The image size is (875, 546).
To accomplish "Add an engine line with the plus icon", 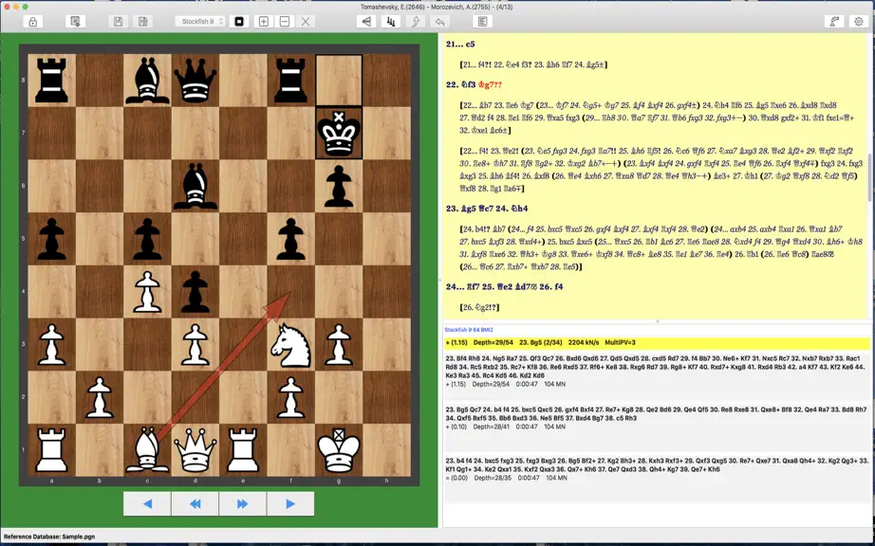I will point(264,22).
